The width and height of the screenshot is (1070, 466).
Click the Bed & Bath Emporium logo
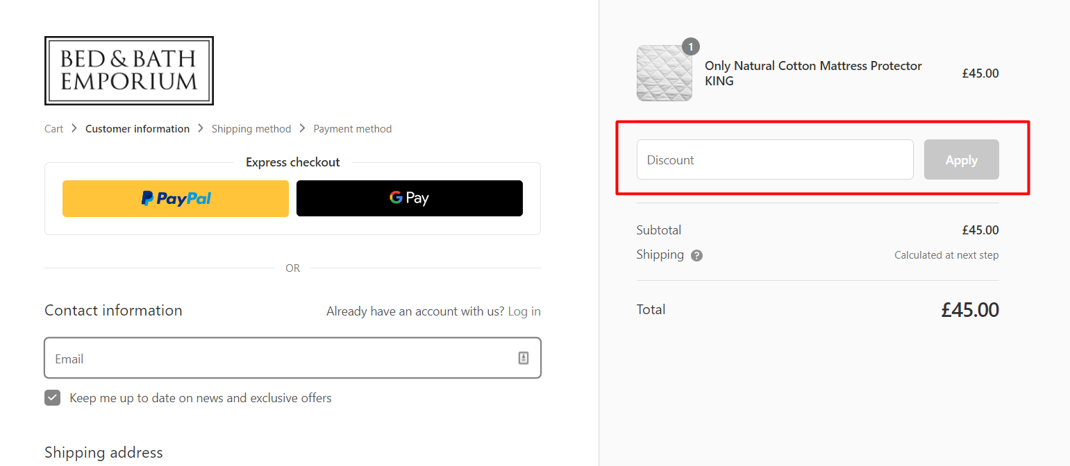pos(129,71)
